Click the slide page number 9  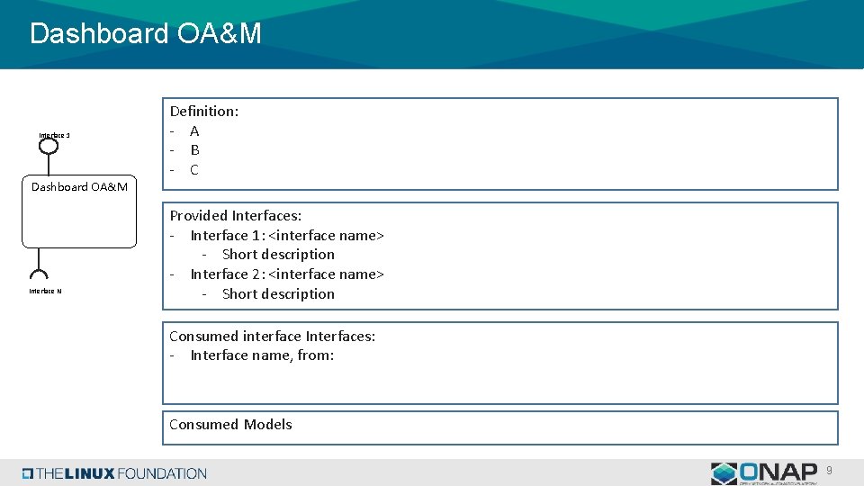pos(829,470)
